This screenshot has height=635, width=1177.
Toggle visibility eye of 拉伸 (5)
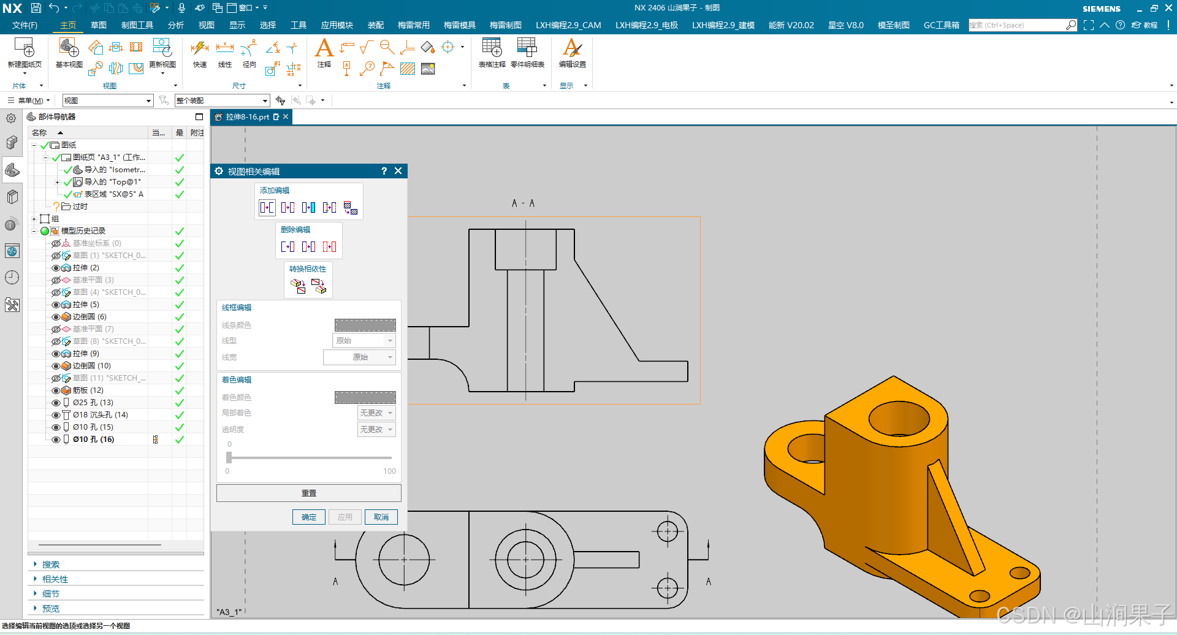56,305
